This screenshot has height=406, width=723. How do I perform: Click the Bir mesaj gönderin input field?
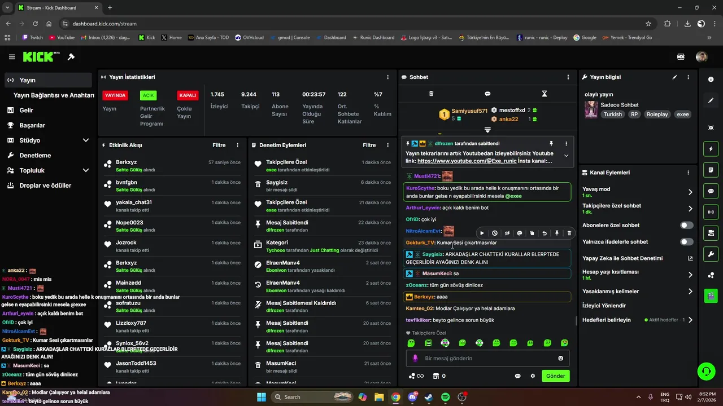click(x=487, y=358)
